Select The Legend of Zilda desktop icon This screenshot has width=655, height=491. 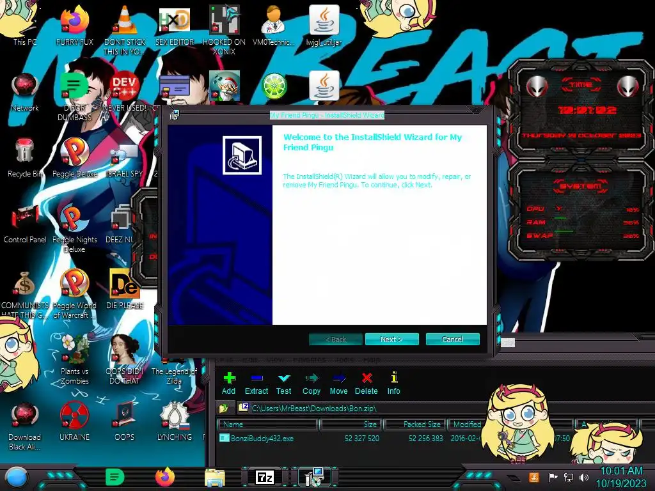[174, 371]
